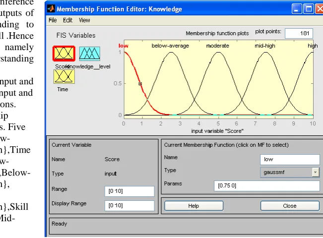Image resolution: width=323 pixels, height=238 pixels.
Task: Click the 'plot points:' label
Action: pyautogui.click(x=268, y=32)
